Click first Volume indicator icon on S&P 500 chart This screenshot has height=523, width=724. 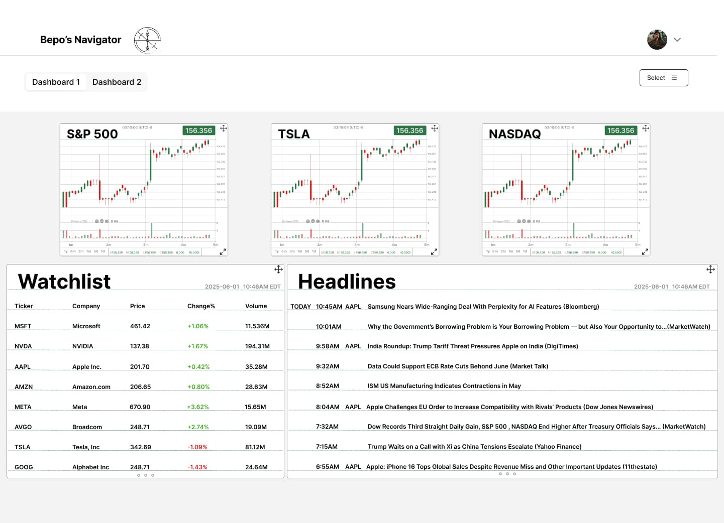click(96, 221)
